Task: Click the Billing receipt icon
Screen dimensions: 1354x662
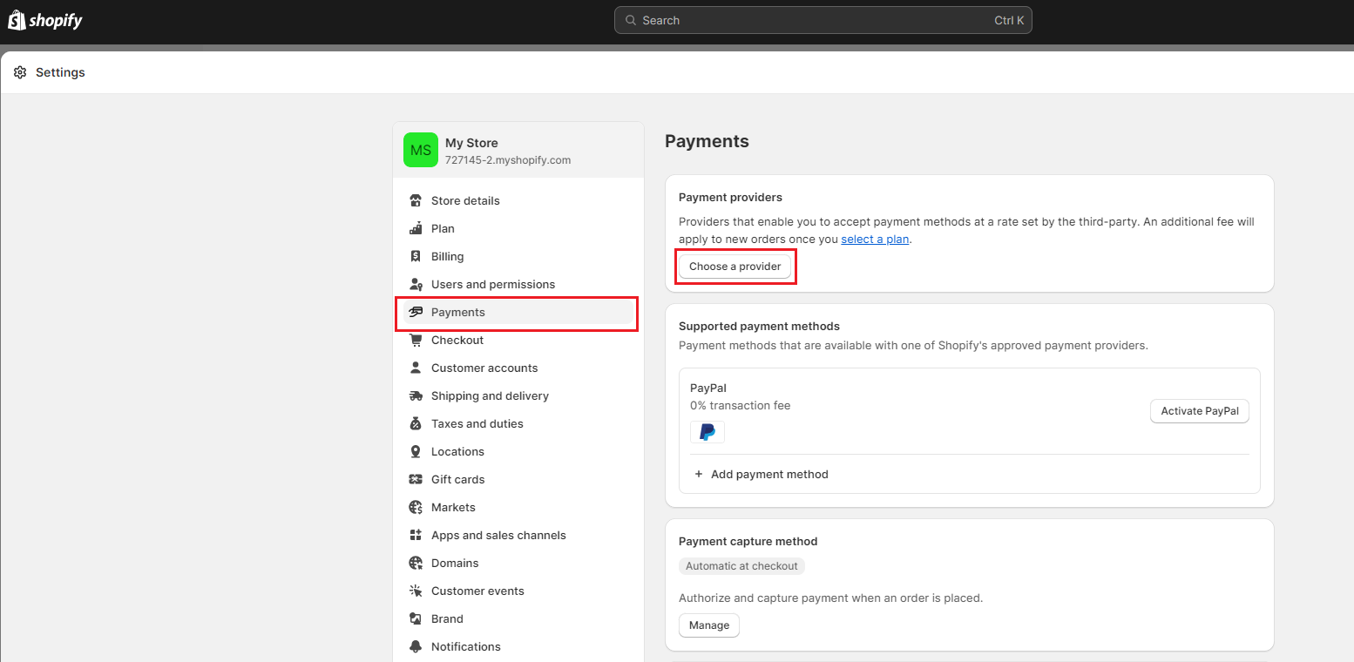Action: click(x=416, y=256)
